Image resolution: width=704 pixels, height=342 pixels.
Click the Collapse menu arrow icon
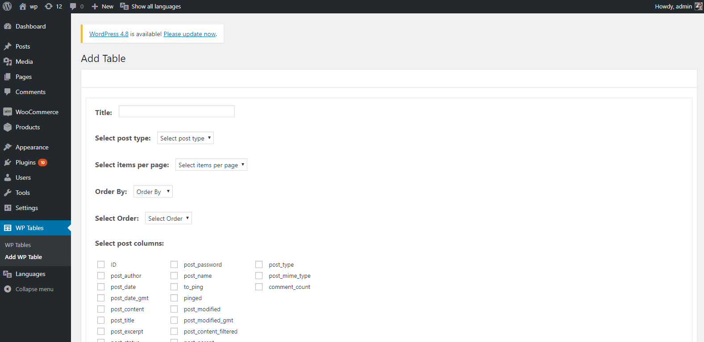(x=8, y=289)
